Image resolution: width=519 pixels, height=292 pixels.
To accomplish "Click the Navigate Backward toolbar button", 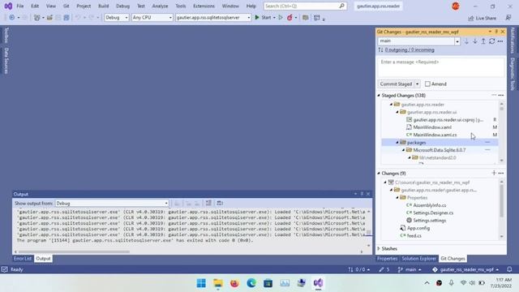I will pyautogui.click(x=11, y=18).
